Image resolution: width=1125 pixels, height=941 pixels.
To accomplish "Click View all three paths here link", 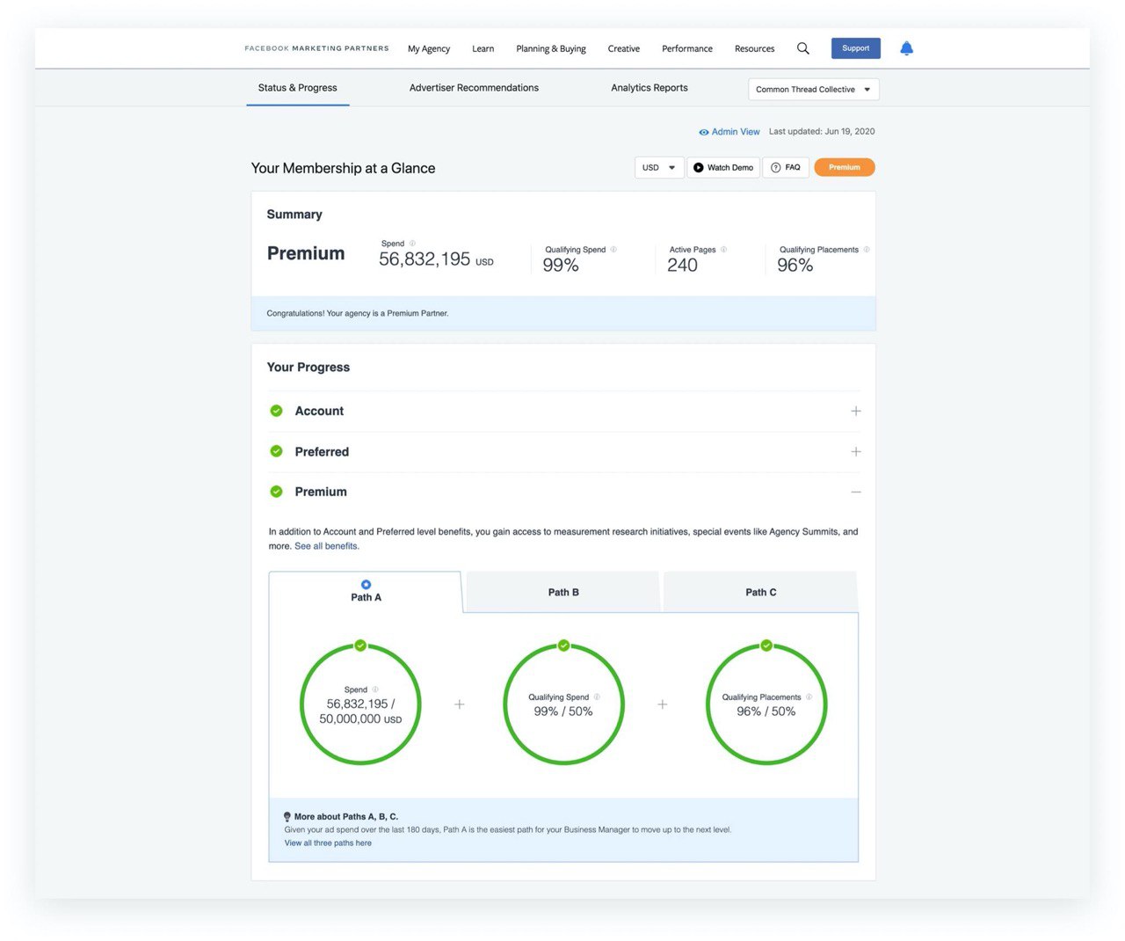I will (328, 843).
